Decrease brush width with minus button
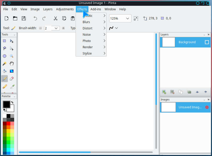Viewport: 212px width, 156px height. point(40,28)
